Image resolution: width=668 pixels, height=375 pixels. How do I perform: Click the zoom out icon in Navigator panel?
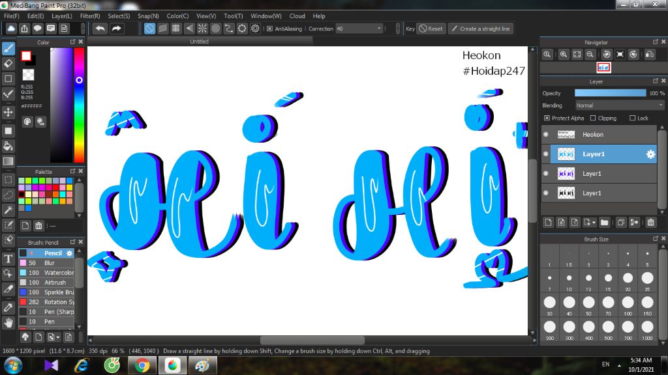tap(590, 54)
